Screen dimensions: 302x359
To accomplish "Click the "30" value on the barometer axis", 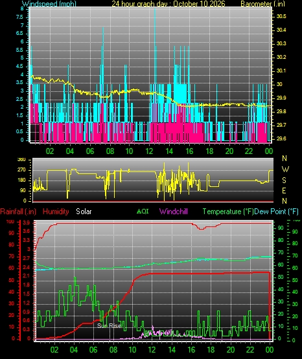I will click(279, 84).
